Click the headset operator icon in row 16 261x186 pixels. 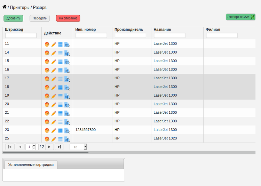coord(47,70)
